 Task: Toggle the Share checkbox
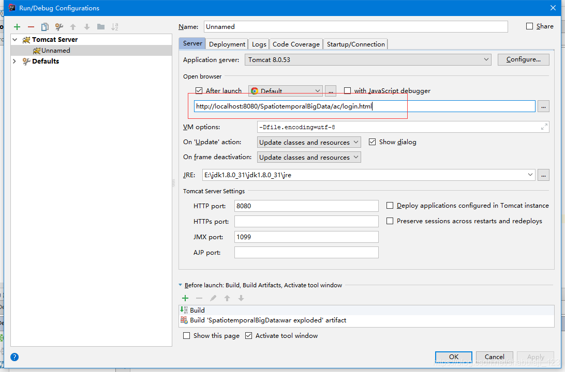529,26
